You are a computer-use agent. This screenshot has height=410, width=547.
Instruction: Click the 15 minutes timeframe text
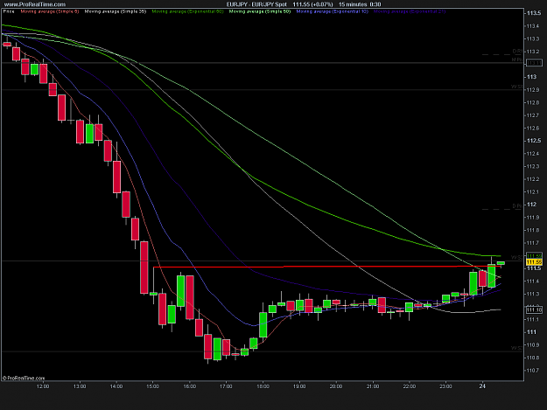[x=353, y=4]
